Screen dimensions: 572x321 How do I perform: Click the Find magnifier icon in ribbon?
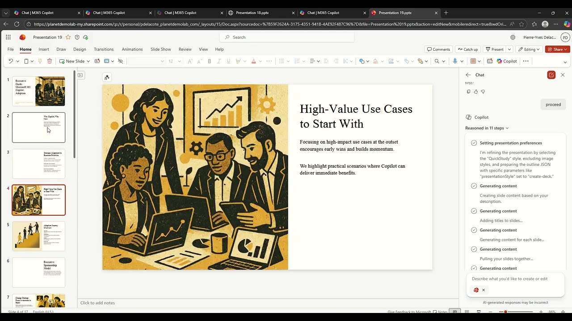point(437,61)
